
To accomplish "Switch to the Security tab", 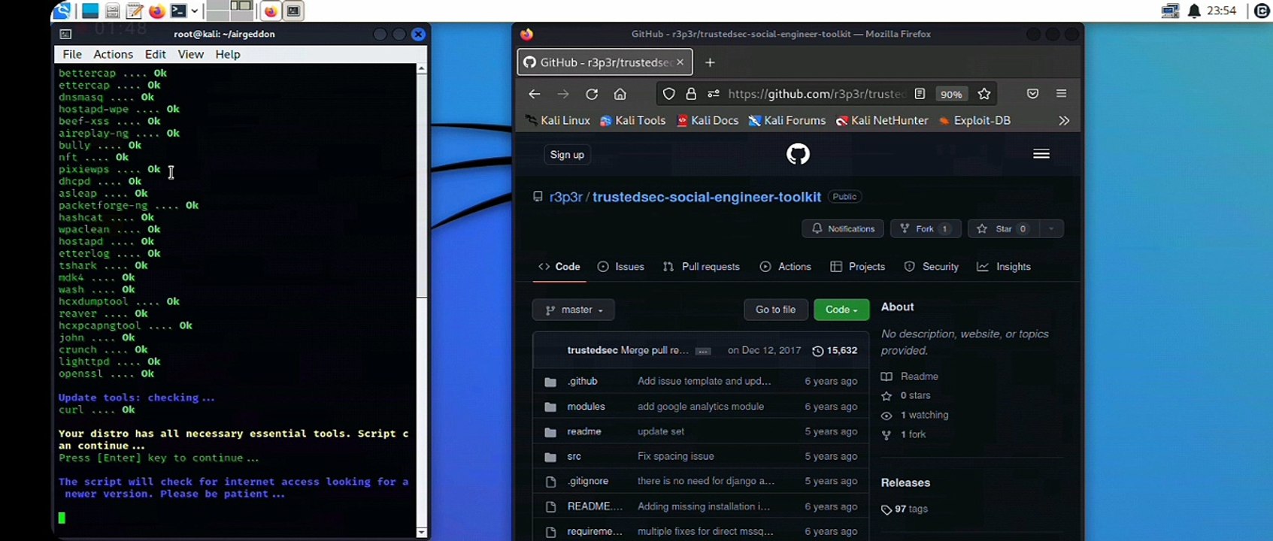I will point(932,267).
